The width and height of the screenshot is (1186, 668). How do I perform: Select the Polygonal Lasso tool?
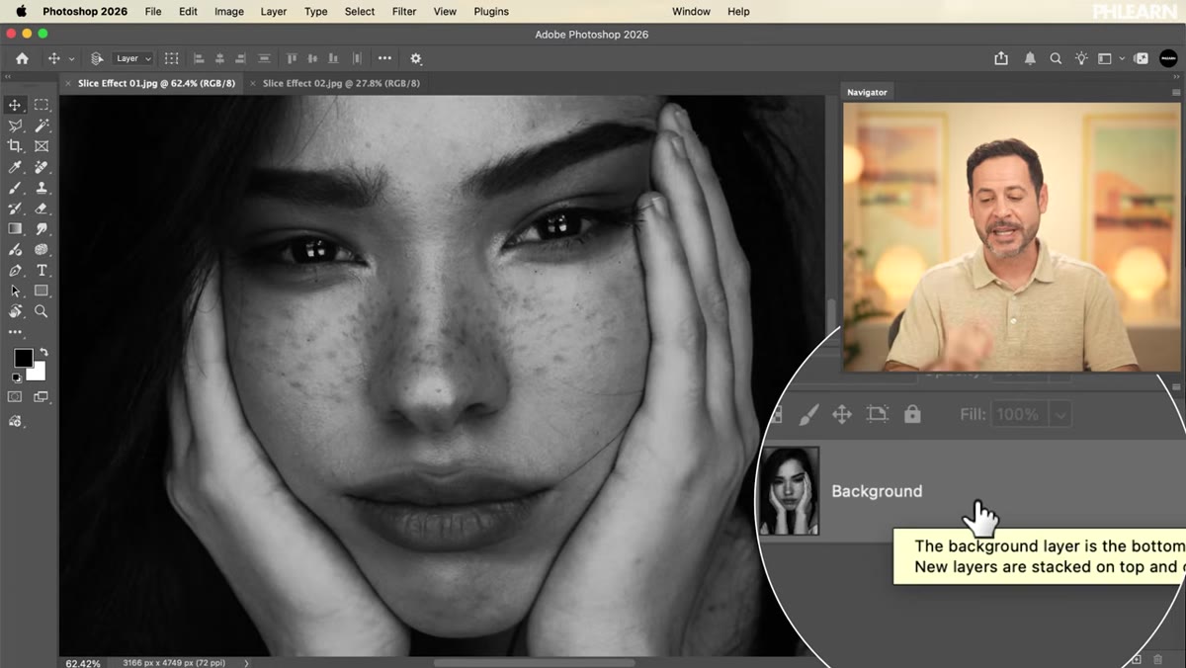[x=15, y=125]
